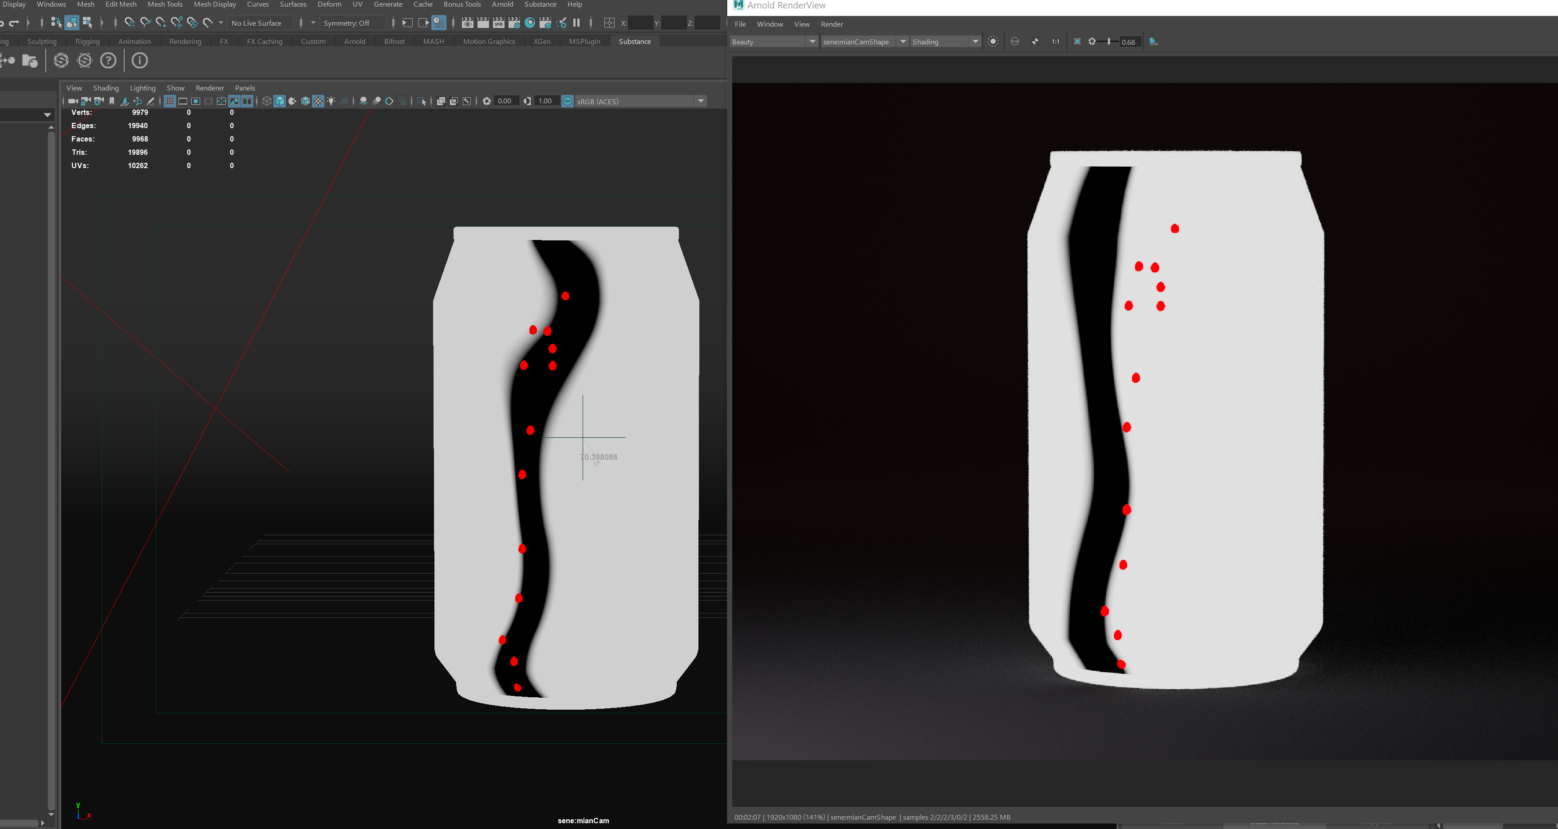
Task: Click the viewport Select Camera icon
Action: tap(73, 101)
